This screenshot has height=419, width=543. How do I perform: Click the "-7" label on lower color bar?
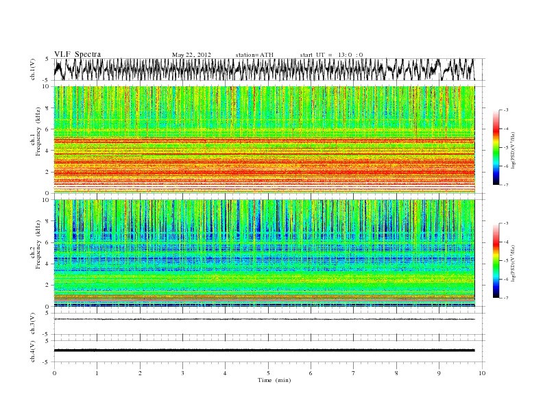pyautogui.click(x=505, y=298)
